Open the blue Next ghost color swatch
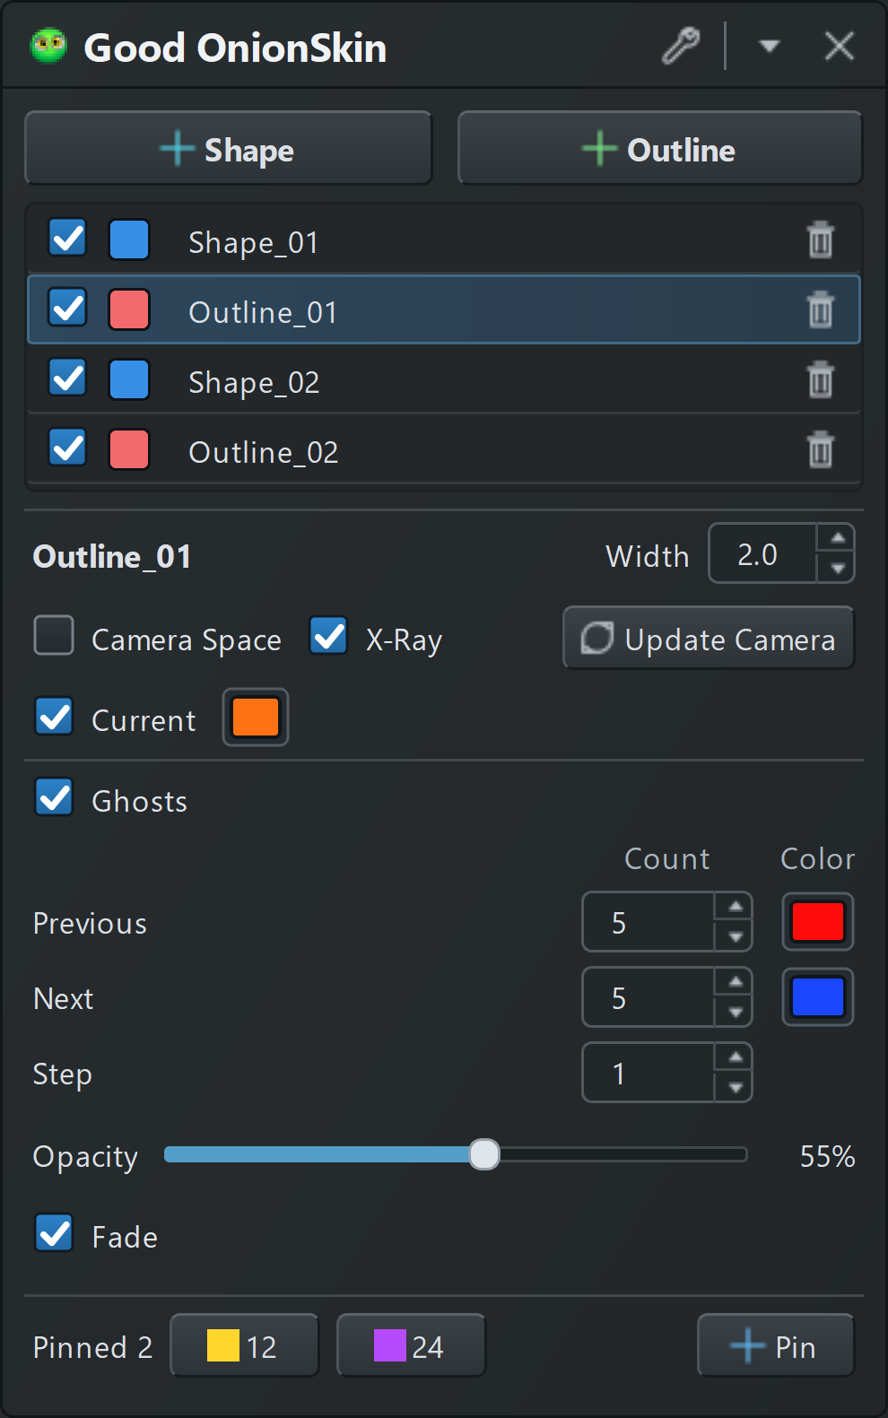 (818, 996)
